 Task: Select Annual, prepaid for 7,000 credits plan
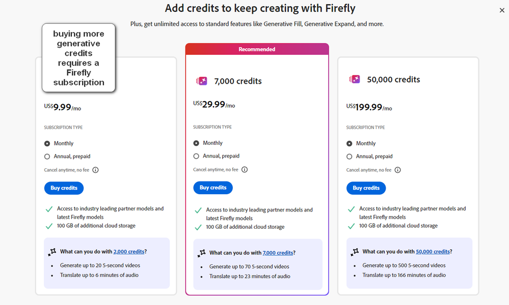click(196, 156)
